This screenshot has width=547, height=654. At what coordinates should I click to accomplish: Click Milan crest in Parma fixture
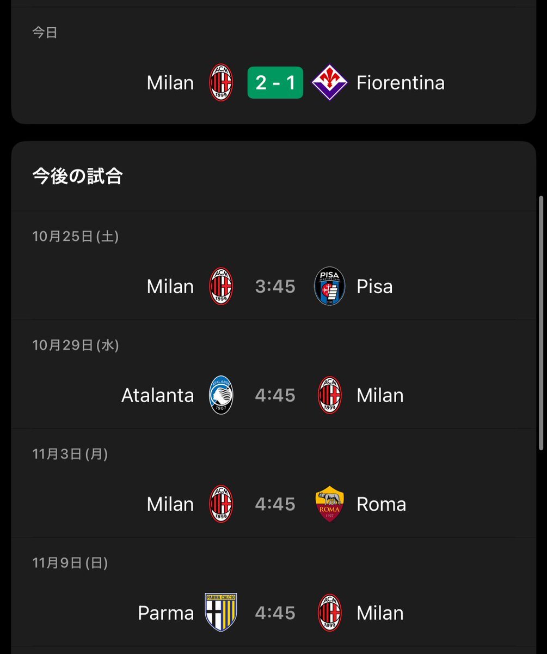tap(329, 613)
